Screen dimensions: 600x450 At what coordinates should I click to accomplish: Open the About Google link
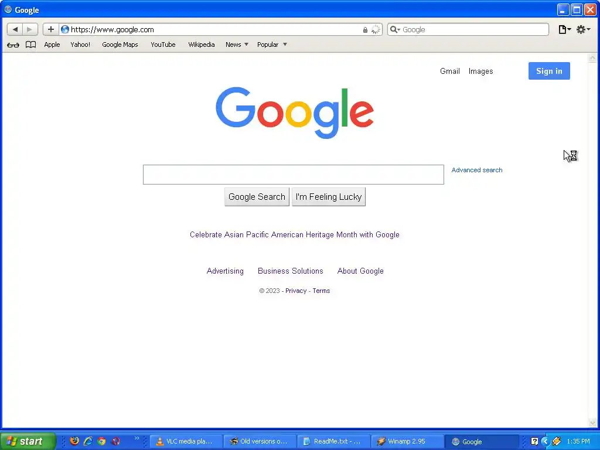[360, 271]
